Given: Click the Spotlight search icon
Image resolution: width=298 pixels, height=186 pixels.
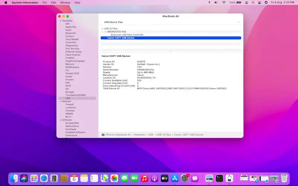Looking at the screenshot, I should (x=253, y=3).
